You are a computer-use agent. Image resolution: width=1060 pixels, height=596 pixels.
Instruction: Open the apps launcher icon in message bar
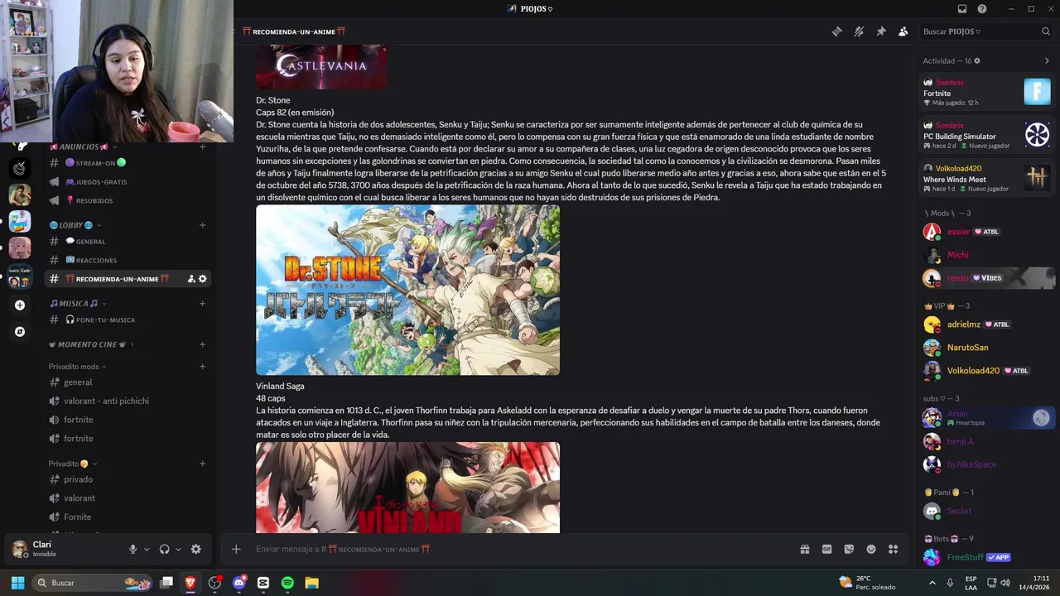(x=893, y=549)
